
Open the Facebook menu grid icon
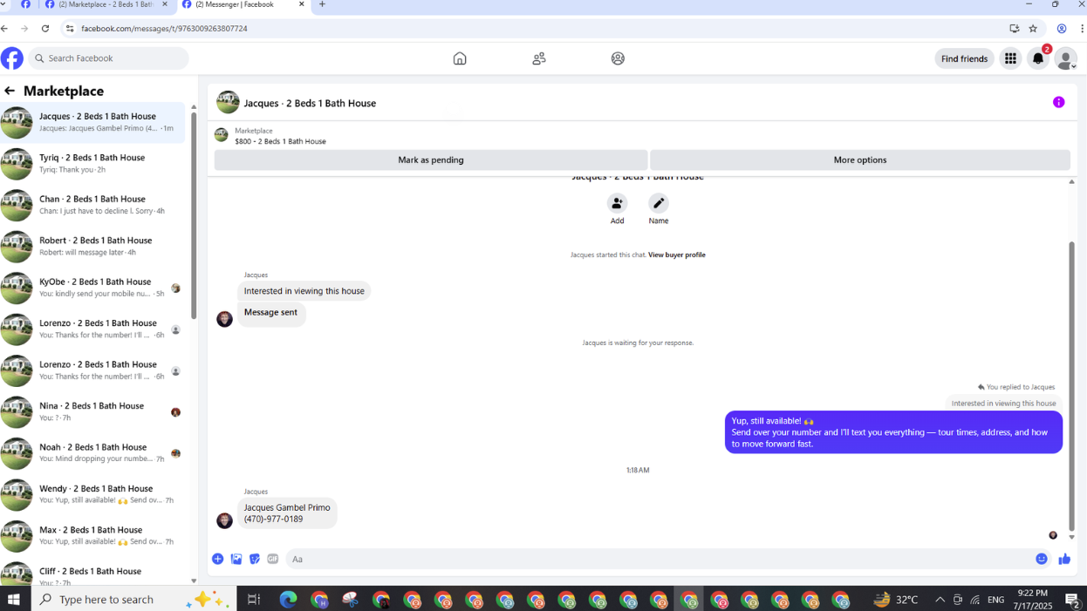click(x=1010, y=58)
